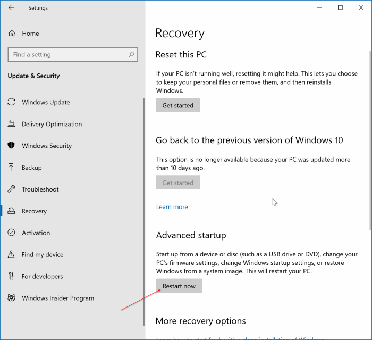Click the Advanced startup heading

click(191, 235)
